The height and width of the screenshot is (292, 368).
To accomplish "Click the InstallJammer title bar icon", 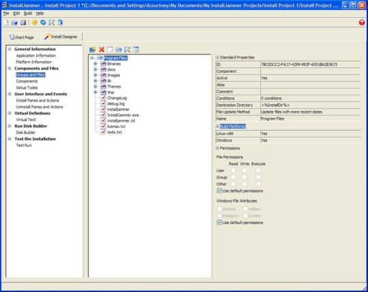I will (x=5, y=5).
